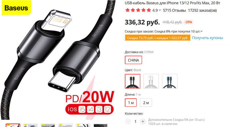Select the blue cable color swatch
Image resolution: width=228 pixels, height=127 pixels.
(170, 81)
